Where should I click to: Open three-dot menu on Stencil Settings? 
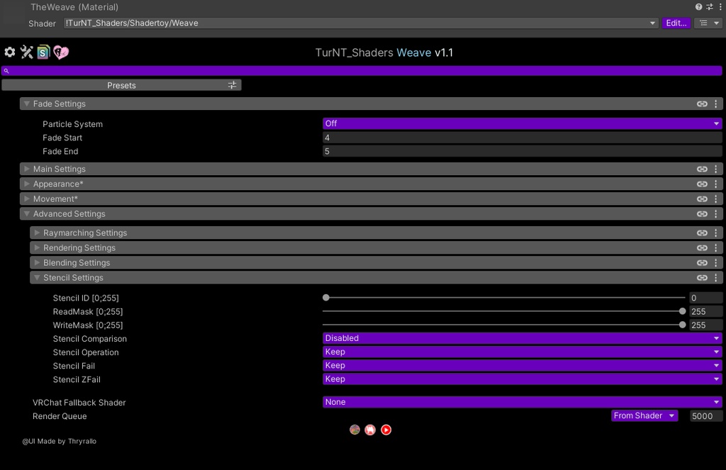716,278
